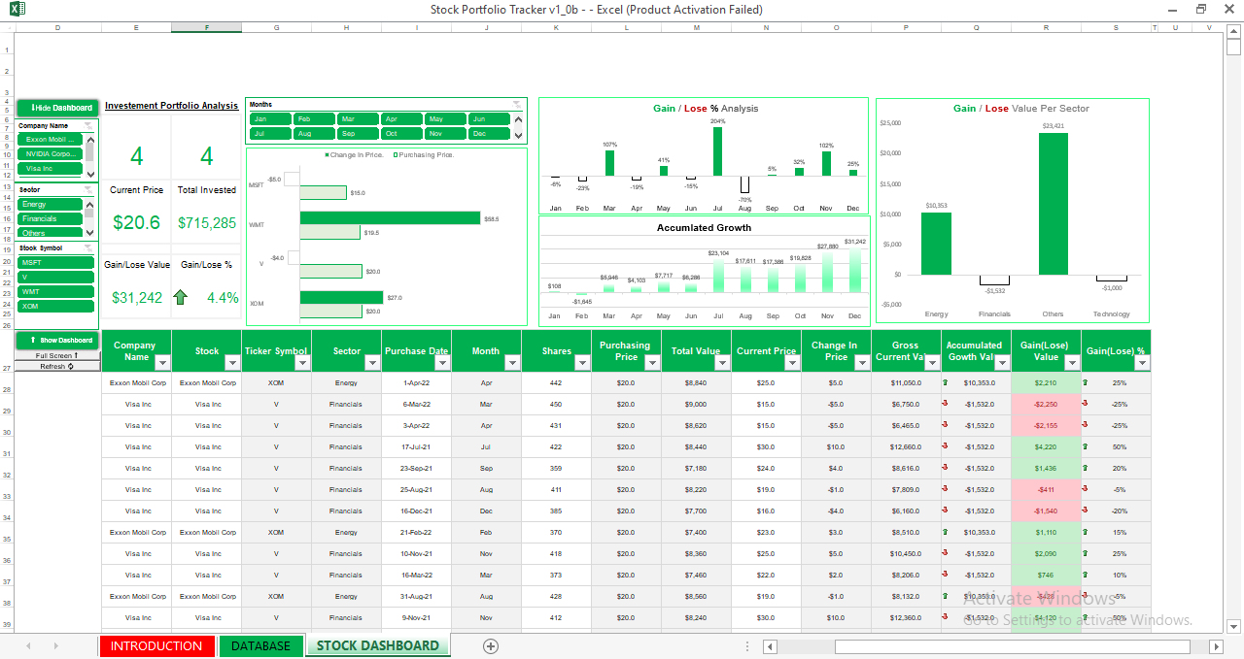1244x659 pixels.
Task: Click the Show Dashboard button
Action: coord(58,341)
